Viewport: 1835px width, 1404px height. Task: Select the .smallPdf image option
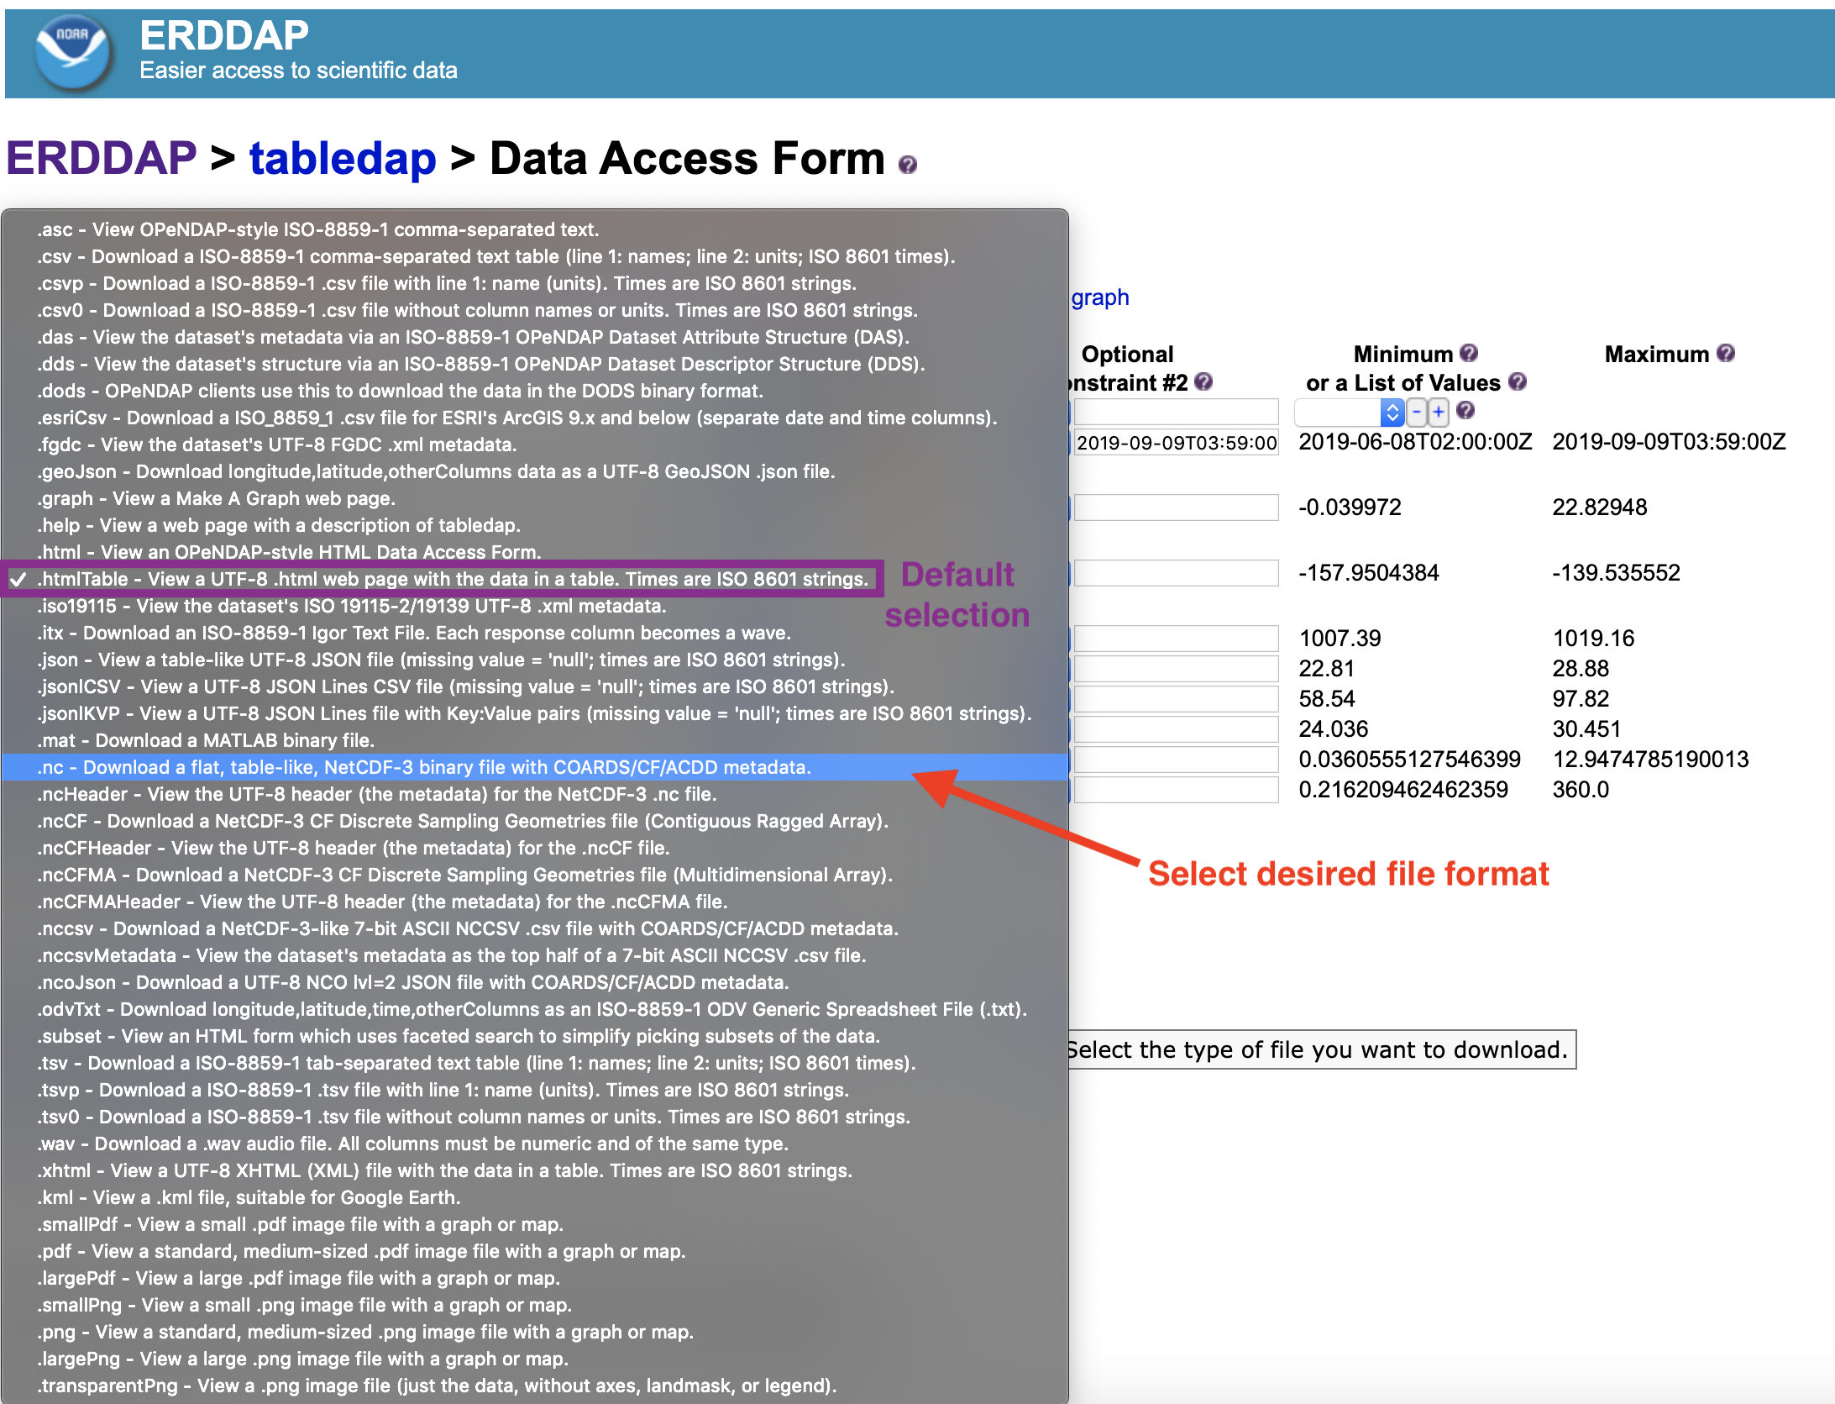click(x=534, y=1224)
